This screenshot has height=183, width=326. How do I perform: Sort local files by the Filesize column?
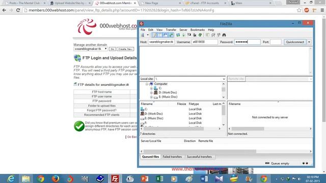pyautogui.click(x=181, y=104)
